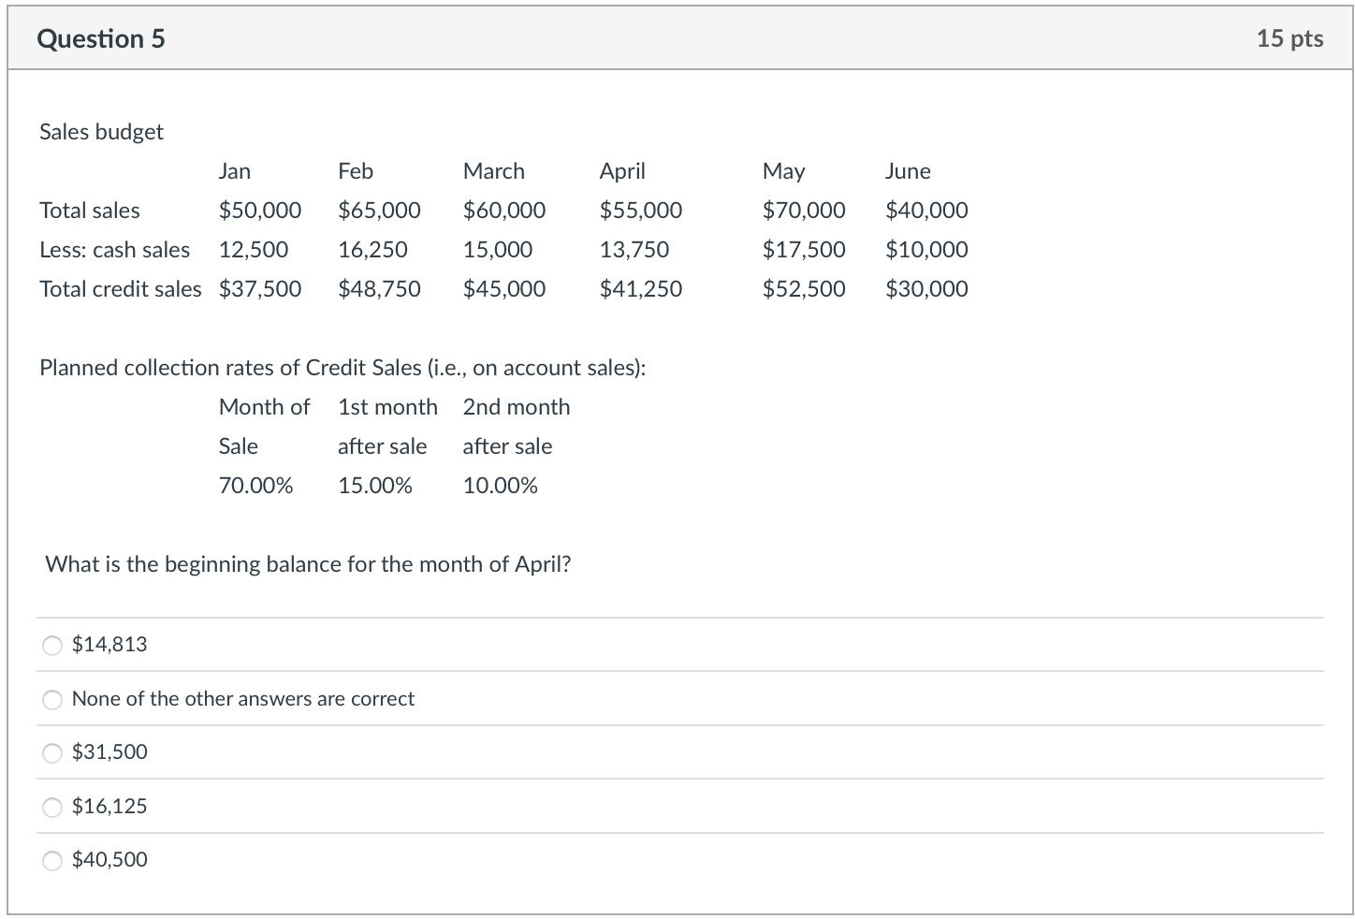Image resolution: width=1355 pixels, height=919 pixels.
Task: Click the 'Total credit sales' row label
Action: (x=120, y=289)
